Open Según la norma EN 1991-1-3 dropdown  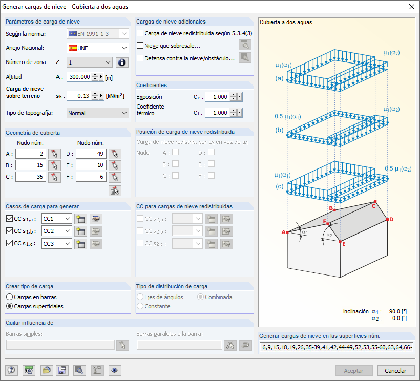point(97,33)
